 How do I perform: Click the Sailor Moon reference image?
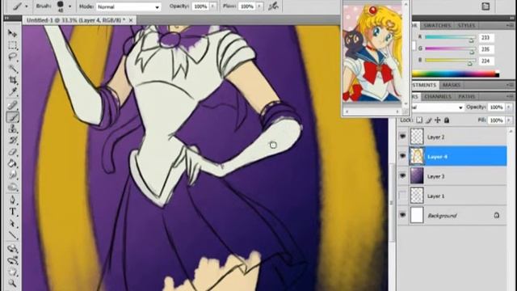pos(372,53)
